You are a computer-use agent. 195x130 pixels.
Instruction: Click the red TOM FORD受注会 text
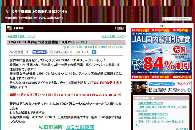[105, 83]
